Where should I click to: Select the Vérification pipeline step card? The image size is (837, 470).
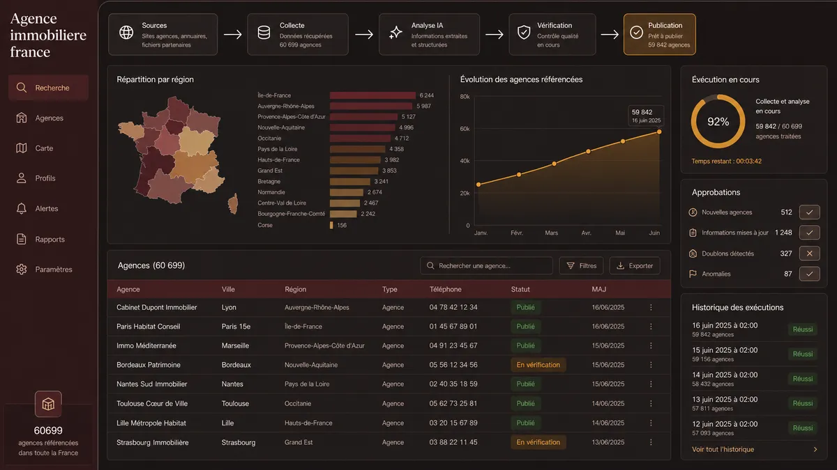click(x=552, y=34)
